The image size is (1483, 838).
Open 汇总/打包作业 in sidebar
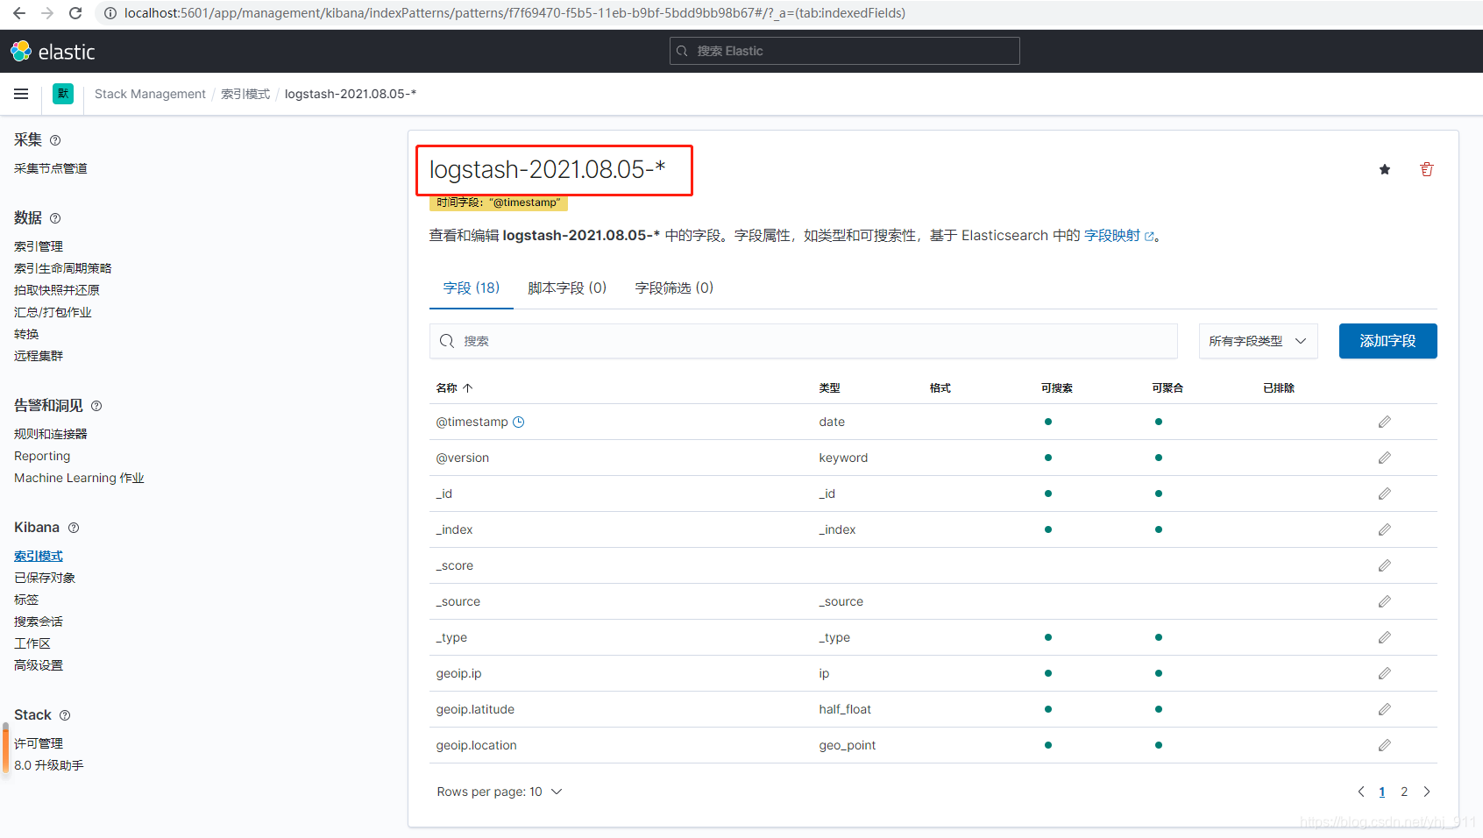(53, 312)
